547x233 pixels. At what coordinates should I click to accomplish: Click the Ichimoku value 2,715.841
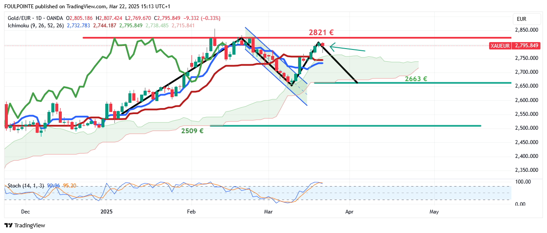coord(183,26)
